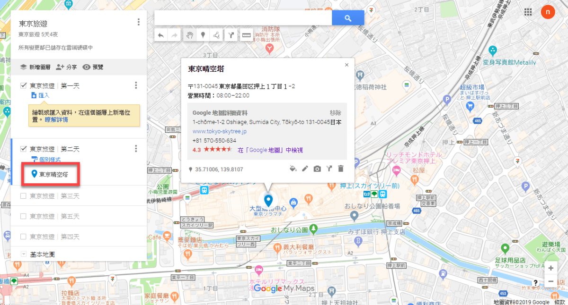Click the help question mark icon
This screenshot has width=568, height=305.
535,283
